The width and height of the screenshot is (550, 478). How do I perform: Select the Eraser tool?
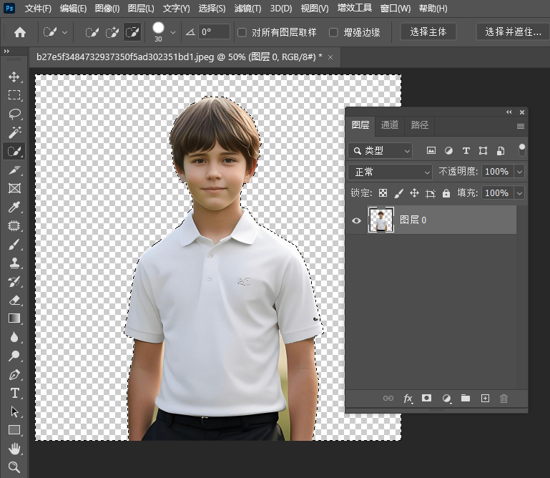coord(14,301)
